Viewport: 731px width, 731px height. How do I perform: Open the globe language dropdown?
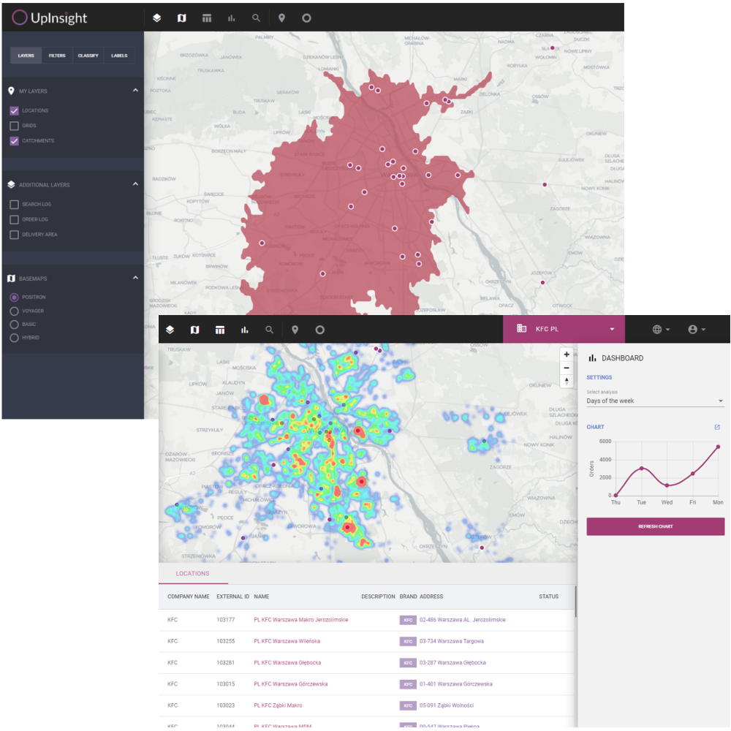661,330
